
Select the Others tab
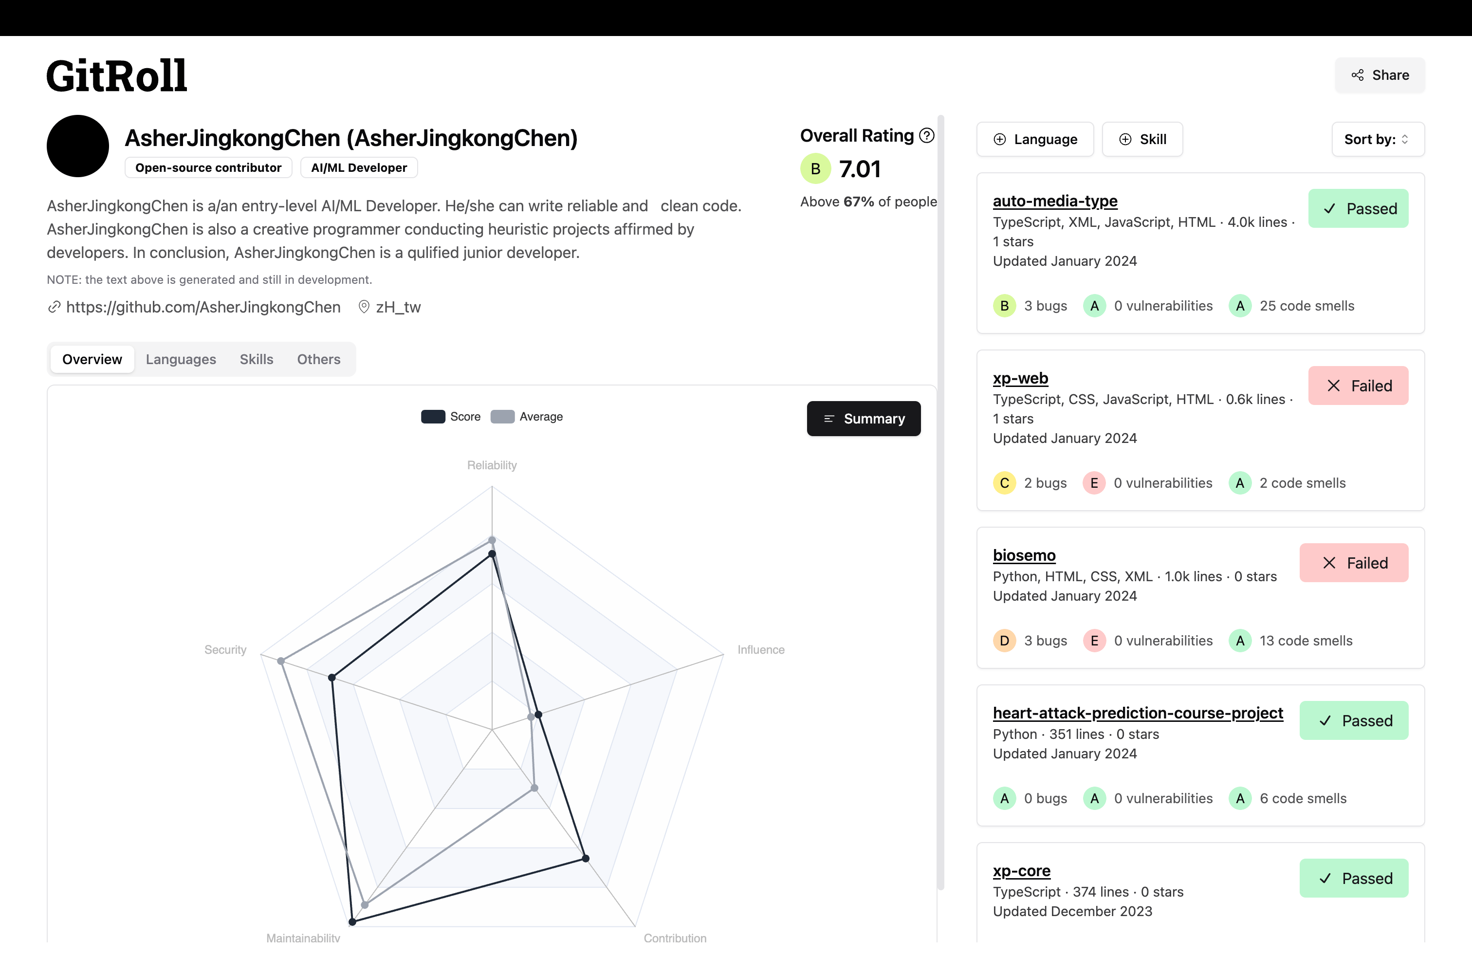pos(318,359)
